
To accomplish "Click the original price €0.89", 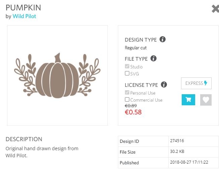I will coord(131,106).
